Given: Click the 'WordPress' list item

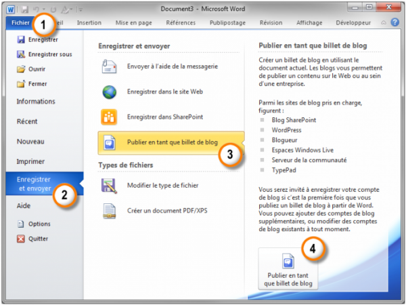Looking at the screenshot, I should click(x=286, y=130).
